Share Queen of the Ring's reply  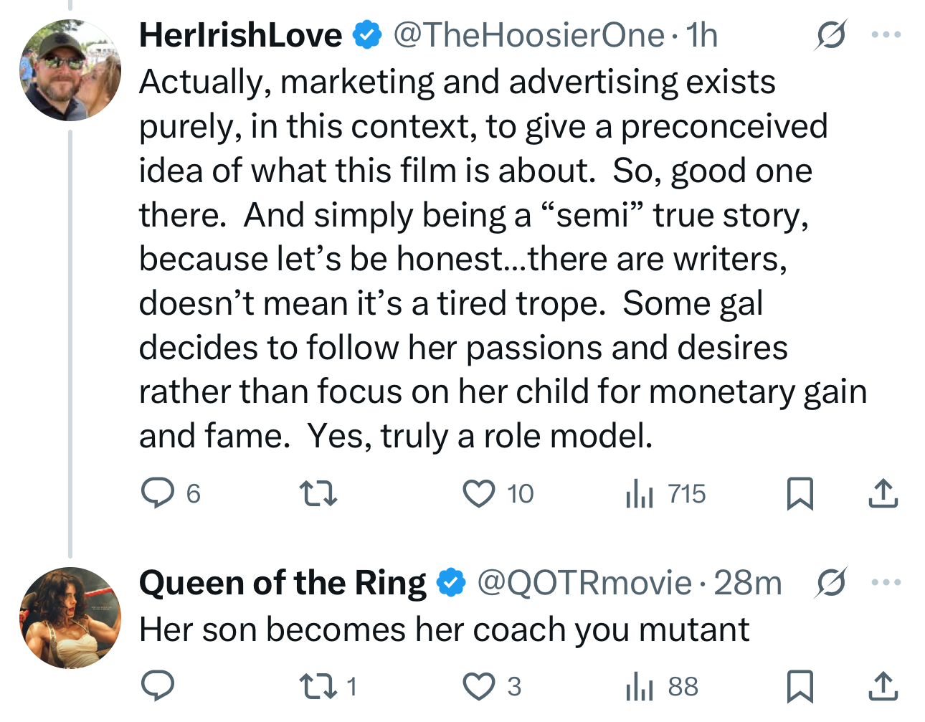click(883, 686)
